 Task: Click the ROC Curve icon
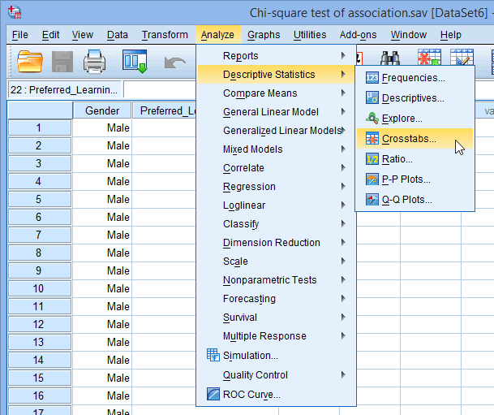[213, 394]
